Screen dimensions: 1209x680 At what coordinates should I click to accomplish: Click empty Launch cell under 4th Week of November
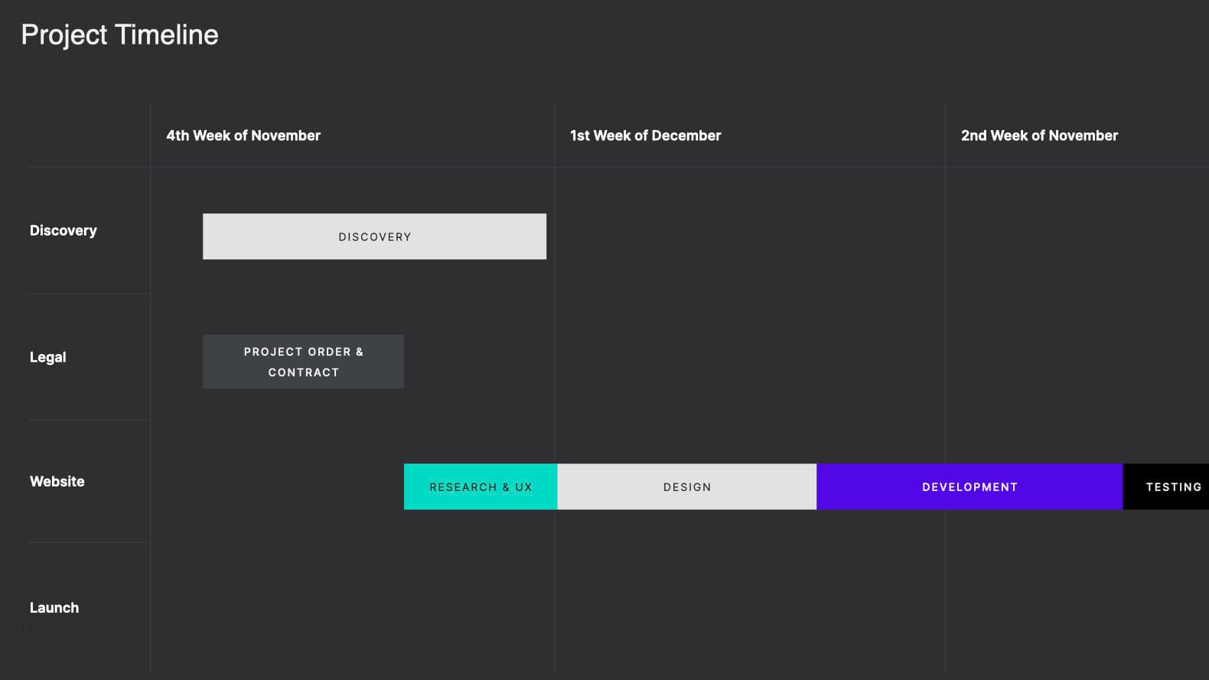pyautogui.click(x=352, y=607)
